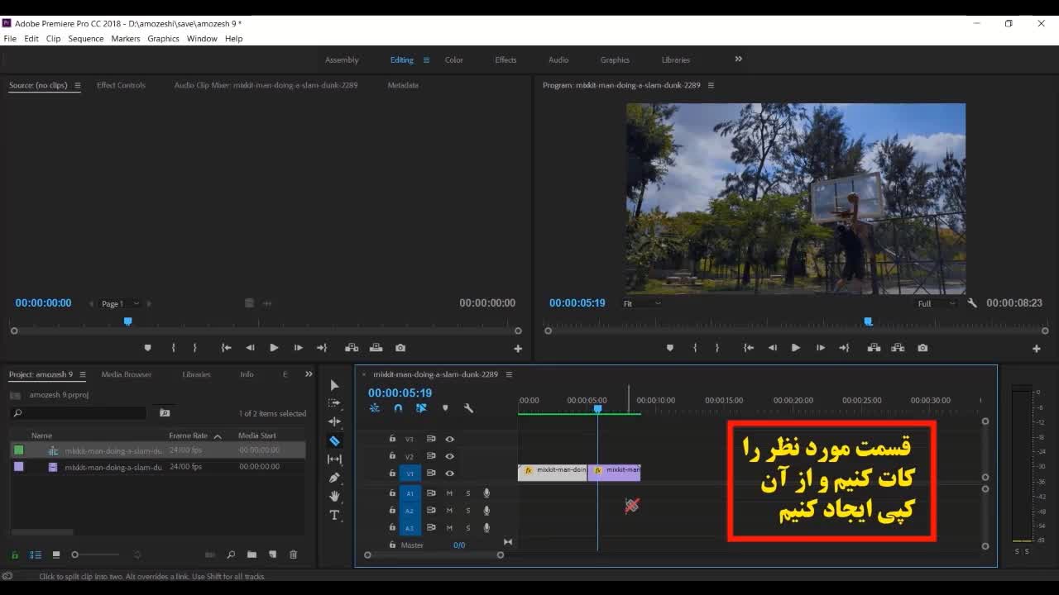Click the Selection tool arrow
The height and width of the screenshot is (595, 1059).
[334, 386]
